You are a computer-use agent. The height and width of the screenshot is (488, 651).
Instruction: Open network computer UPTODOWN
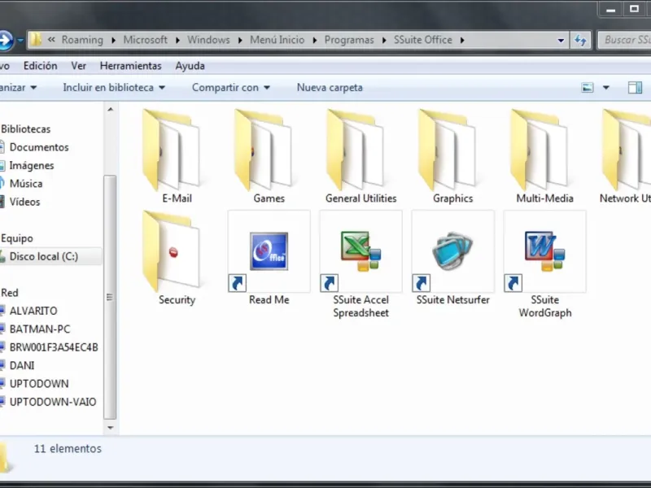coord(39,384)
